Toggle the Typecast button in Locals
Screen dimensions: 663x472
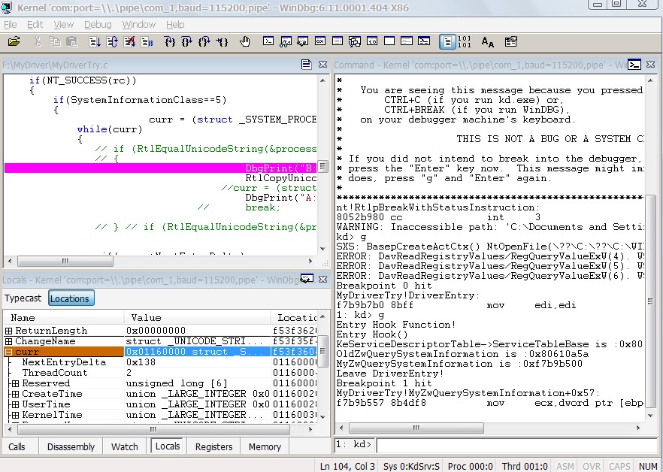23,298
